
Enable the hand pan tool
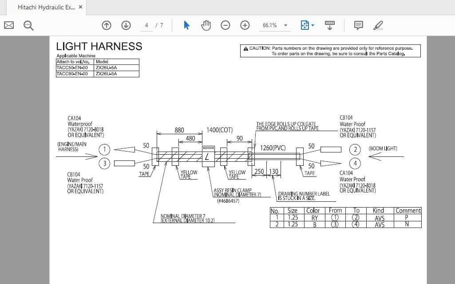click(206, 25)
